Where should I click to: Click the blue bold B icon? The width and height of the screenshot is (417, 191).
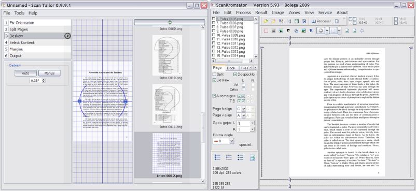(311, 31)
